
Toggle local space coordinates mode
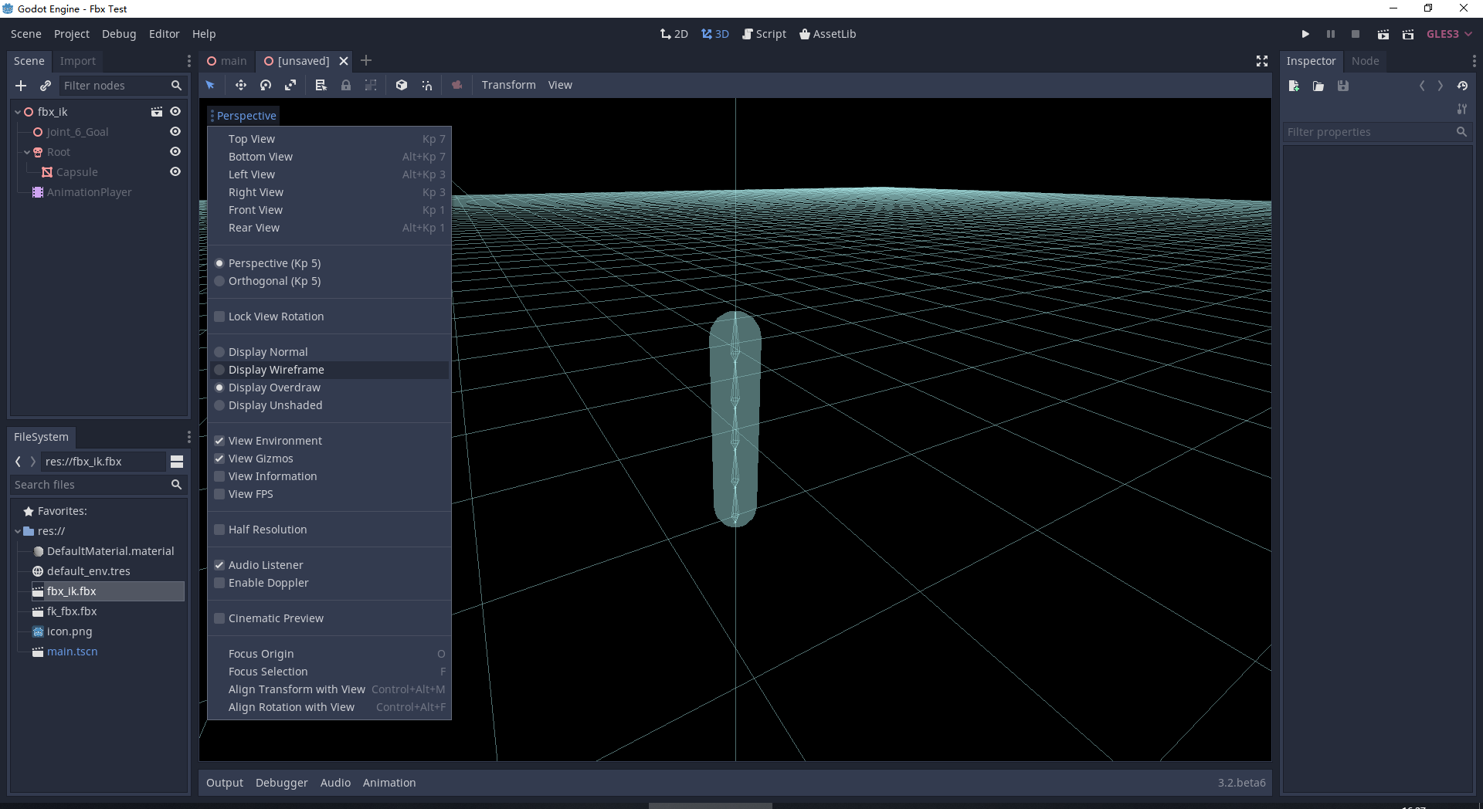point(401,85)
